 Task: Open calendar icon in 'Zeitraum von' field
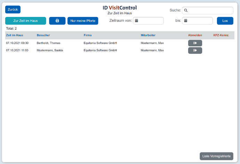point(137,21)
